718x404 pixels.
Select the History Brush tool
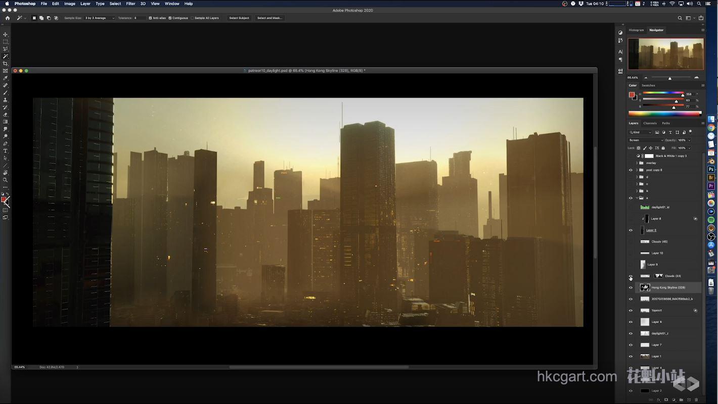[x=6, y=108]
